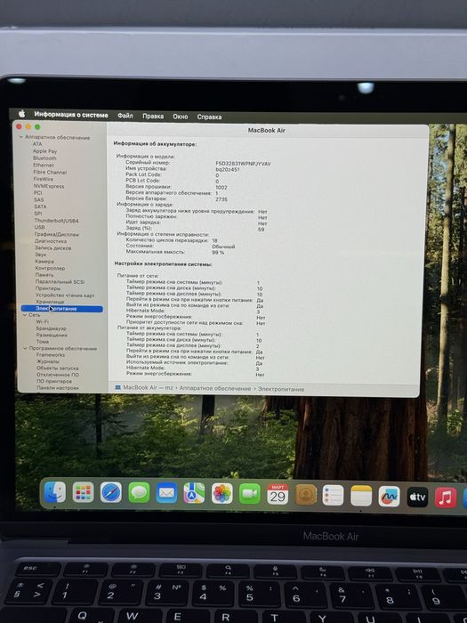This screenshot has width=467, height=623.
Task: Select Запись дисков in the sidebar
Action: (x=53, y=248)
